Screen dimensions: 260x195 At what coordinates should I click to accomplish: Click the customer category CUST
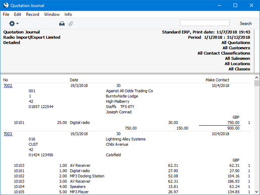(x=33, y=144)
